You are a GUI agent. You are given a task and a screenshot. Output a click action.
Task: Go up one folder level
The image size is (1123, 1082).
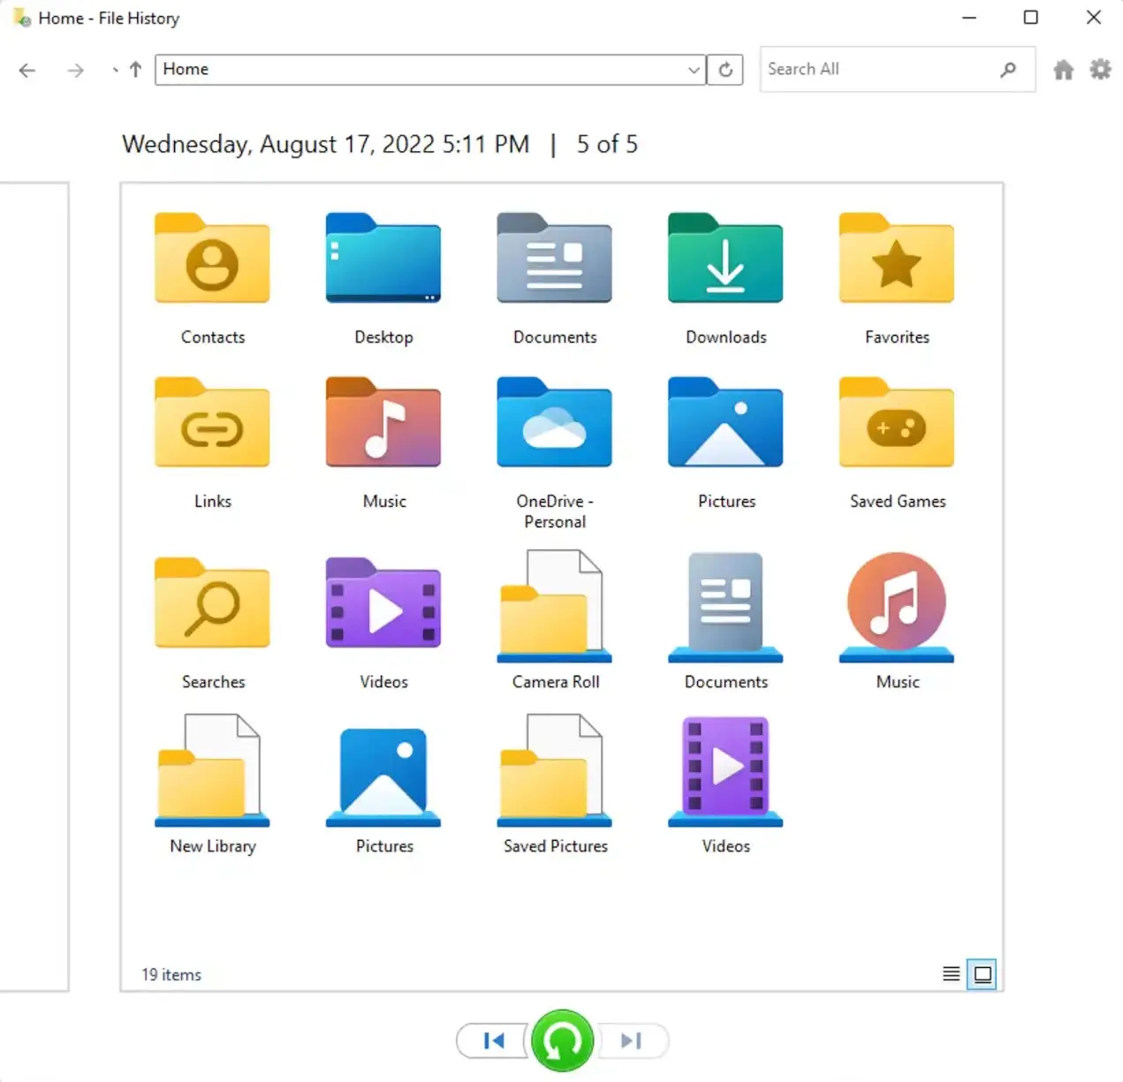[135, 70]
